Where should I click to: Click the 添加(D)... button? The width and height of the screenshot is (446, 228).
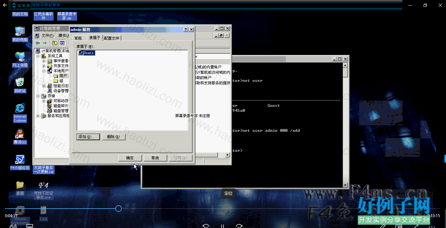coord(88,137)
